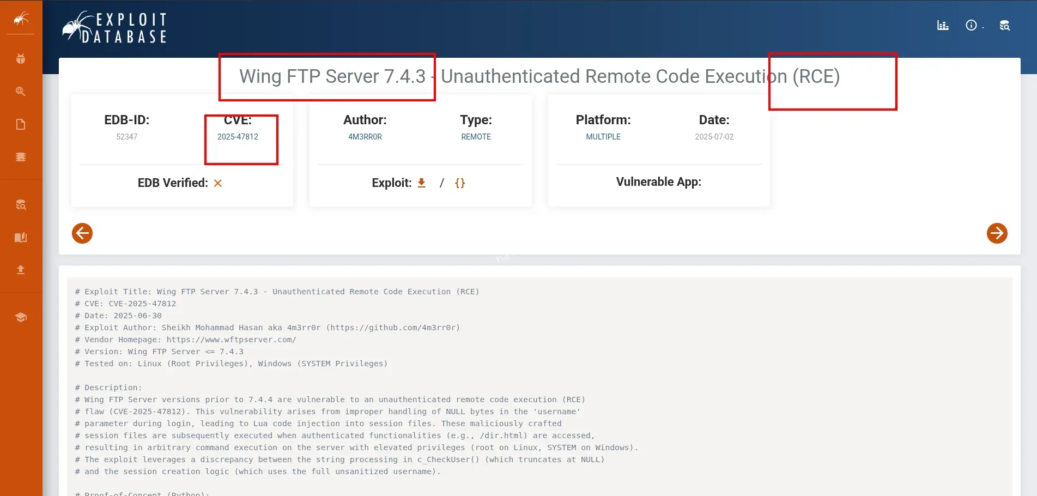Click the Submissions upload icon in sidebar

21,269
